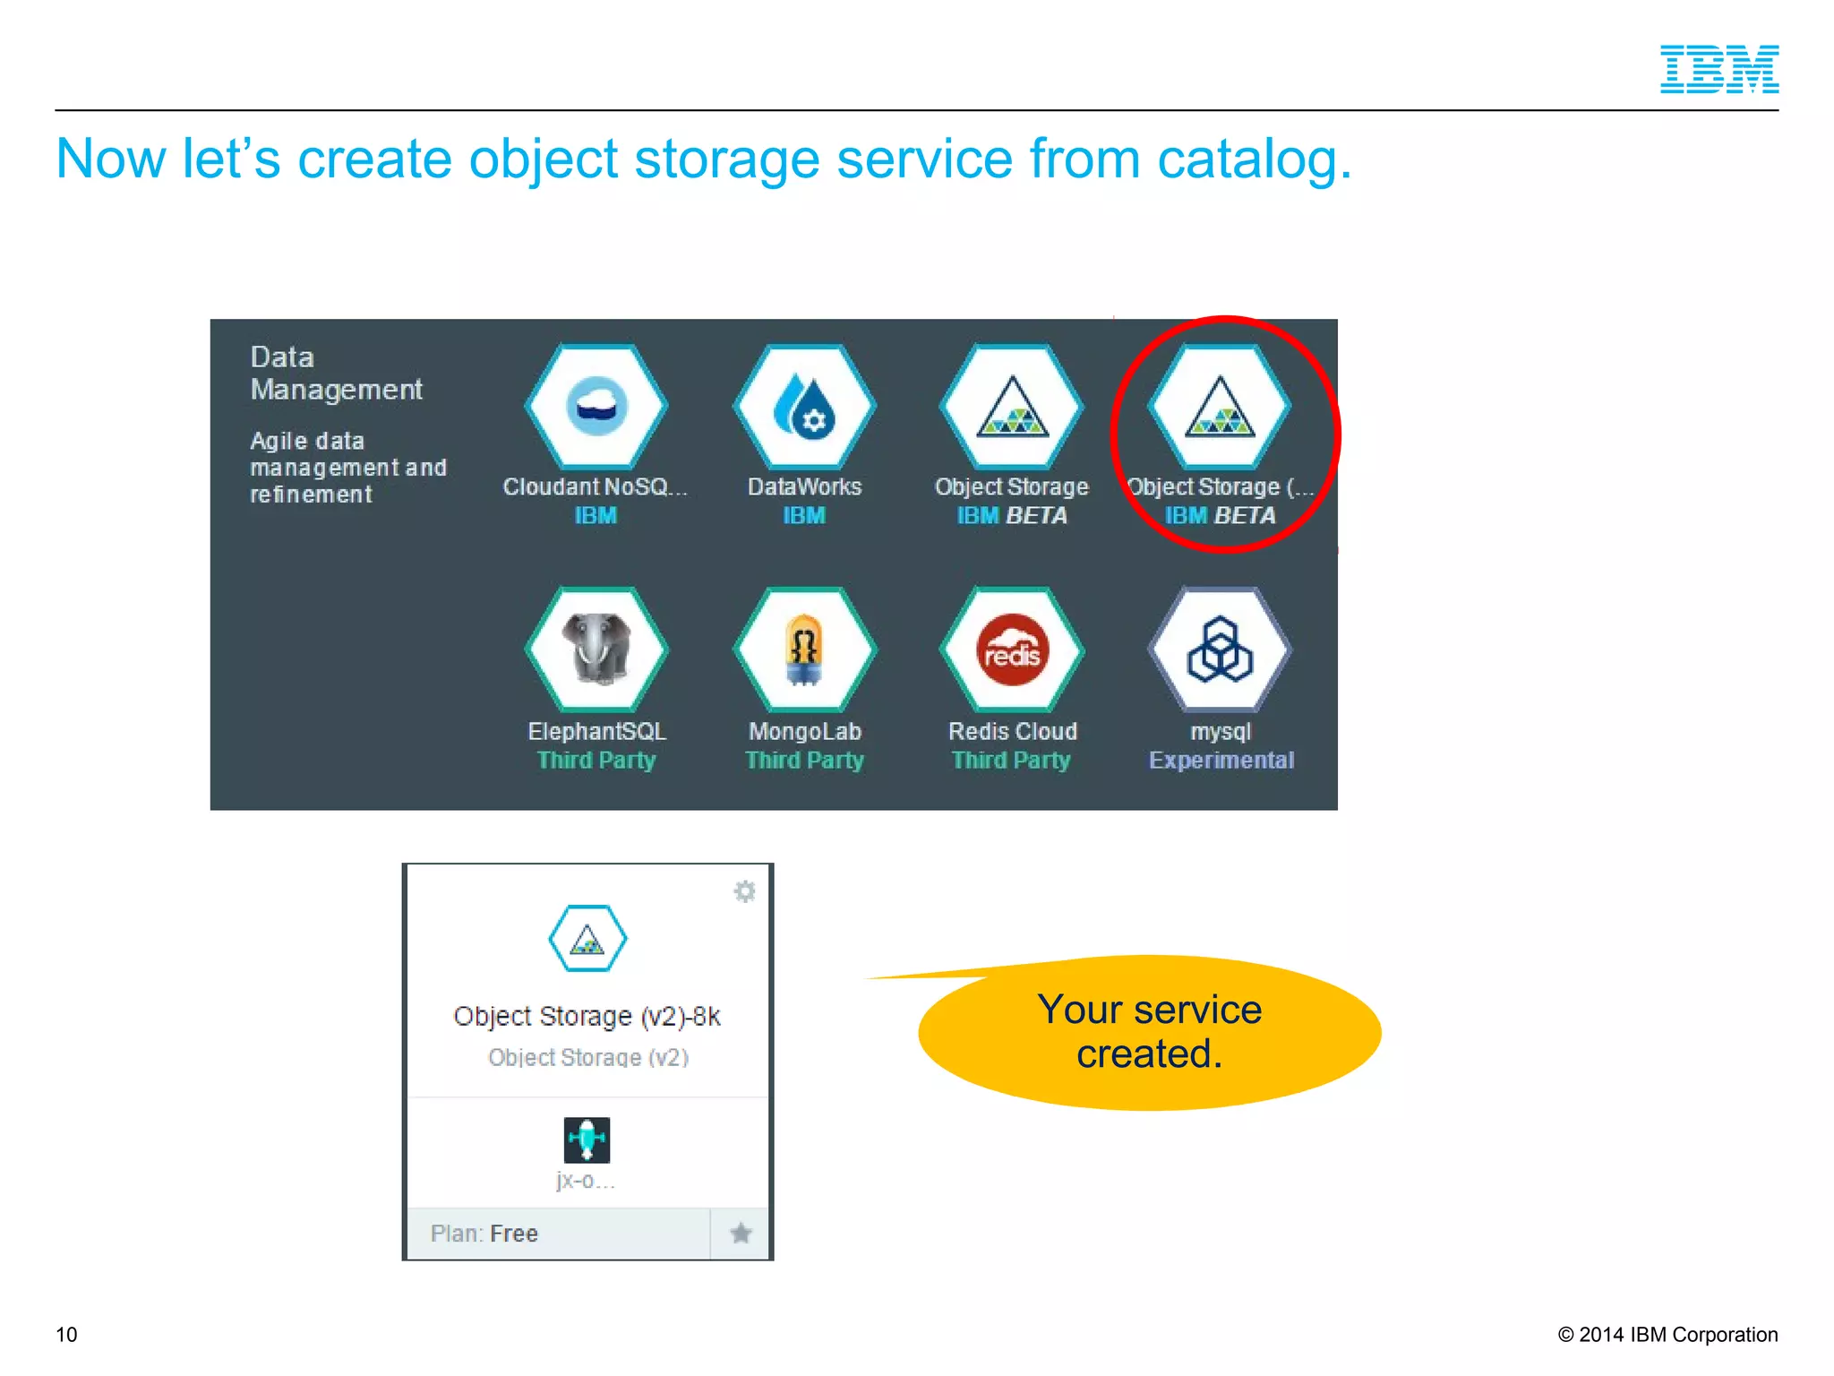Click the DataWorks label text

click(804, 486)
